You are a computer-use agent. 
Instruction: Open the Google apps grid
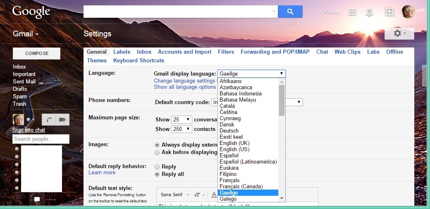[x=352, y=12]
